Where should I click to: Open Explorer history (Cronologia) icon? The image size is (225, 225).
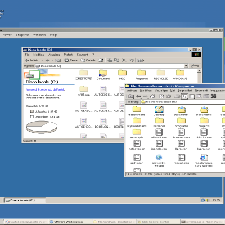point(101,60)
